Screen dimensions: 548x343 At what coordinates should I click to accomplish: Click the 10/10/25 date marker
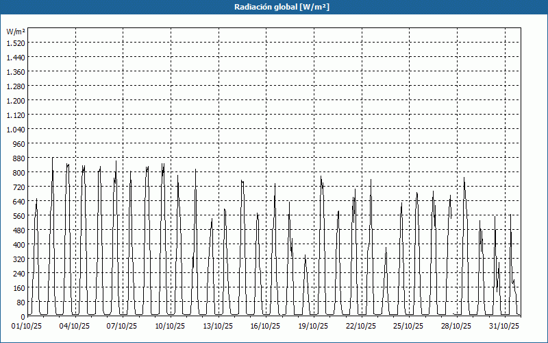[x=171, y=326]
